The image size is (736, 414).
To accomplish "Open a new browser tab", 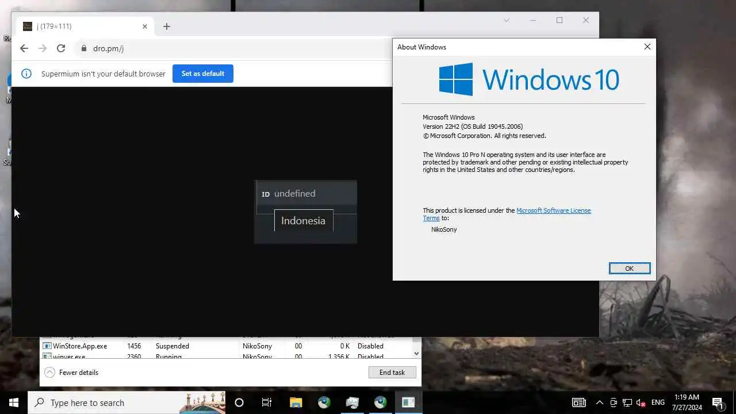I will (x=167, y=26).
